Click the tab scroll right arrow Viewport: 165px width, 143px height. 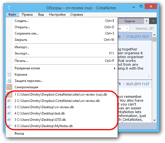click(x=146, y=21)
